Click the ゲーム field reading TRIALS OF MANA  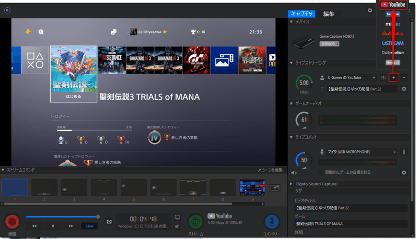[x=351, y=224]
